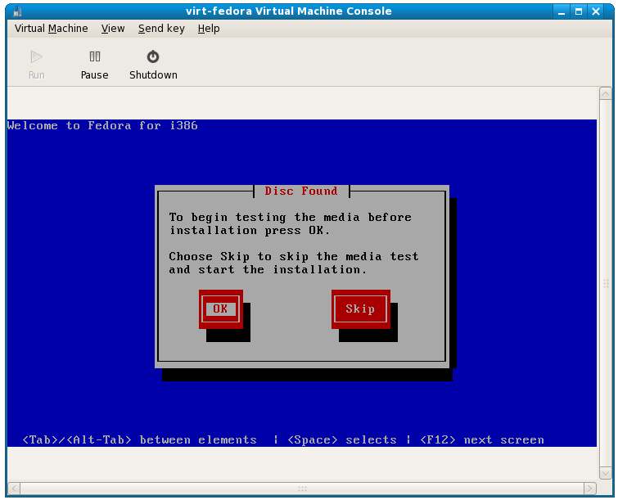Image resolution: width=618 pixels, height=500 pixels.
Task: Open the View menu
Action: point(113,29)
